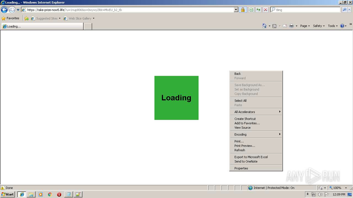This screenshot has width=353, height=198.
Task: Open the Windows Explorer folder taskbar icon
Action: click(31, 194)
